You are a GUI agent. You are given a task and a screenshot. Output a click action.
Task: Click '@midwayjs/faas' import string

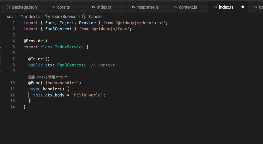click(110, 29)
